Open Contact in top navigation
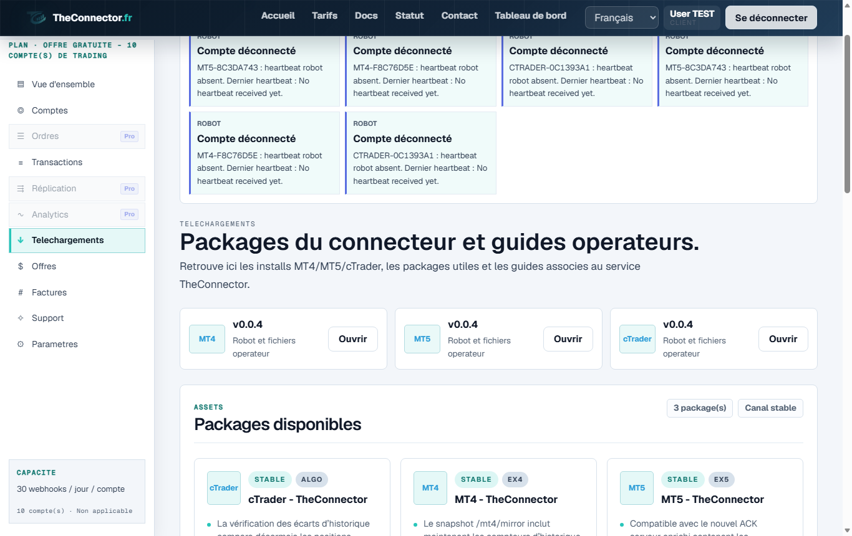Screen dimensions: 852x536 click(x=460, y=16)
